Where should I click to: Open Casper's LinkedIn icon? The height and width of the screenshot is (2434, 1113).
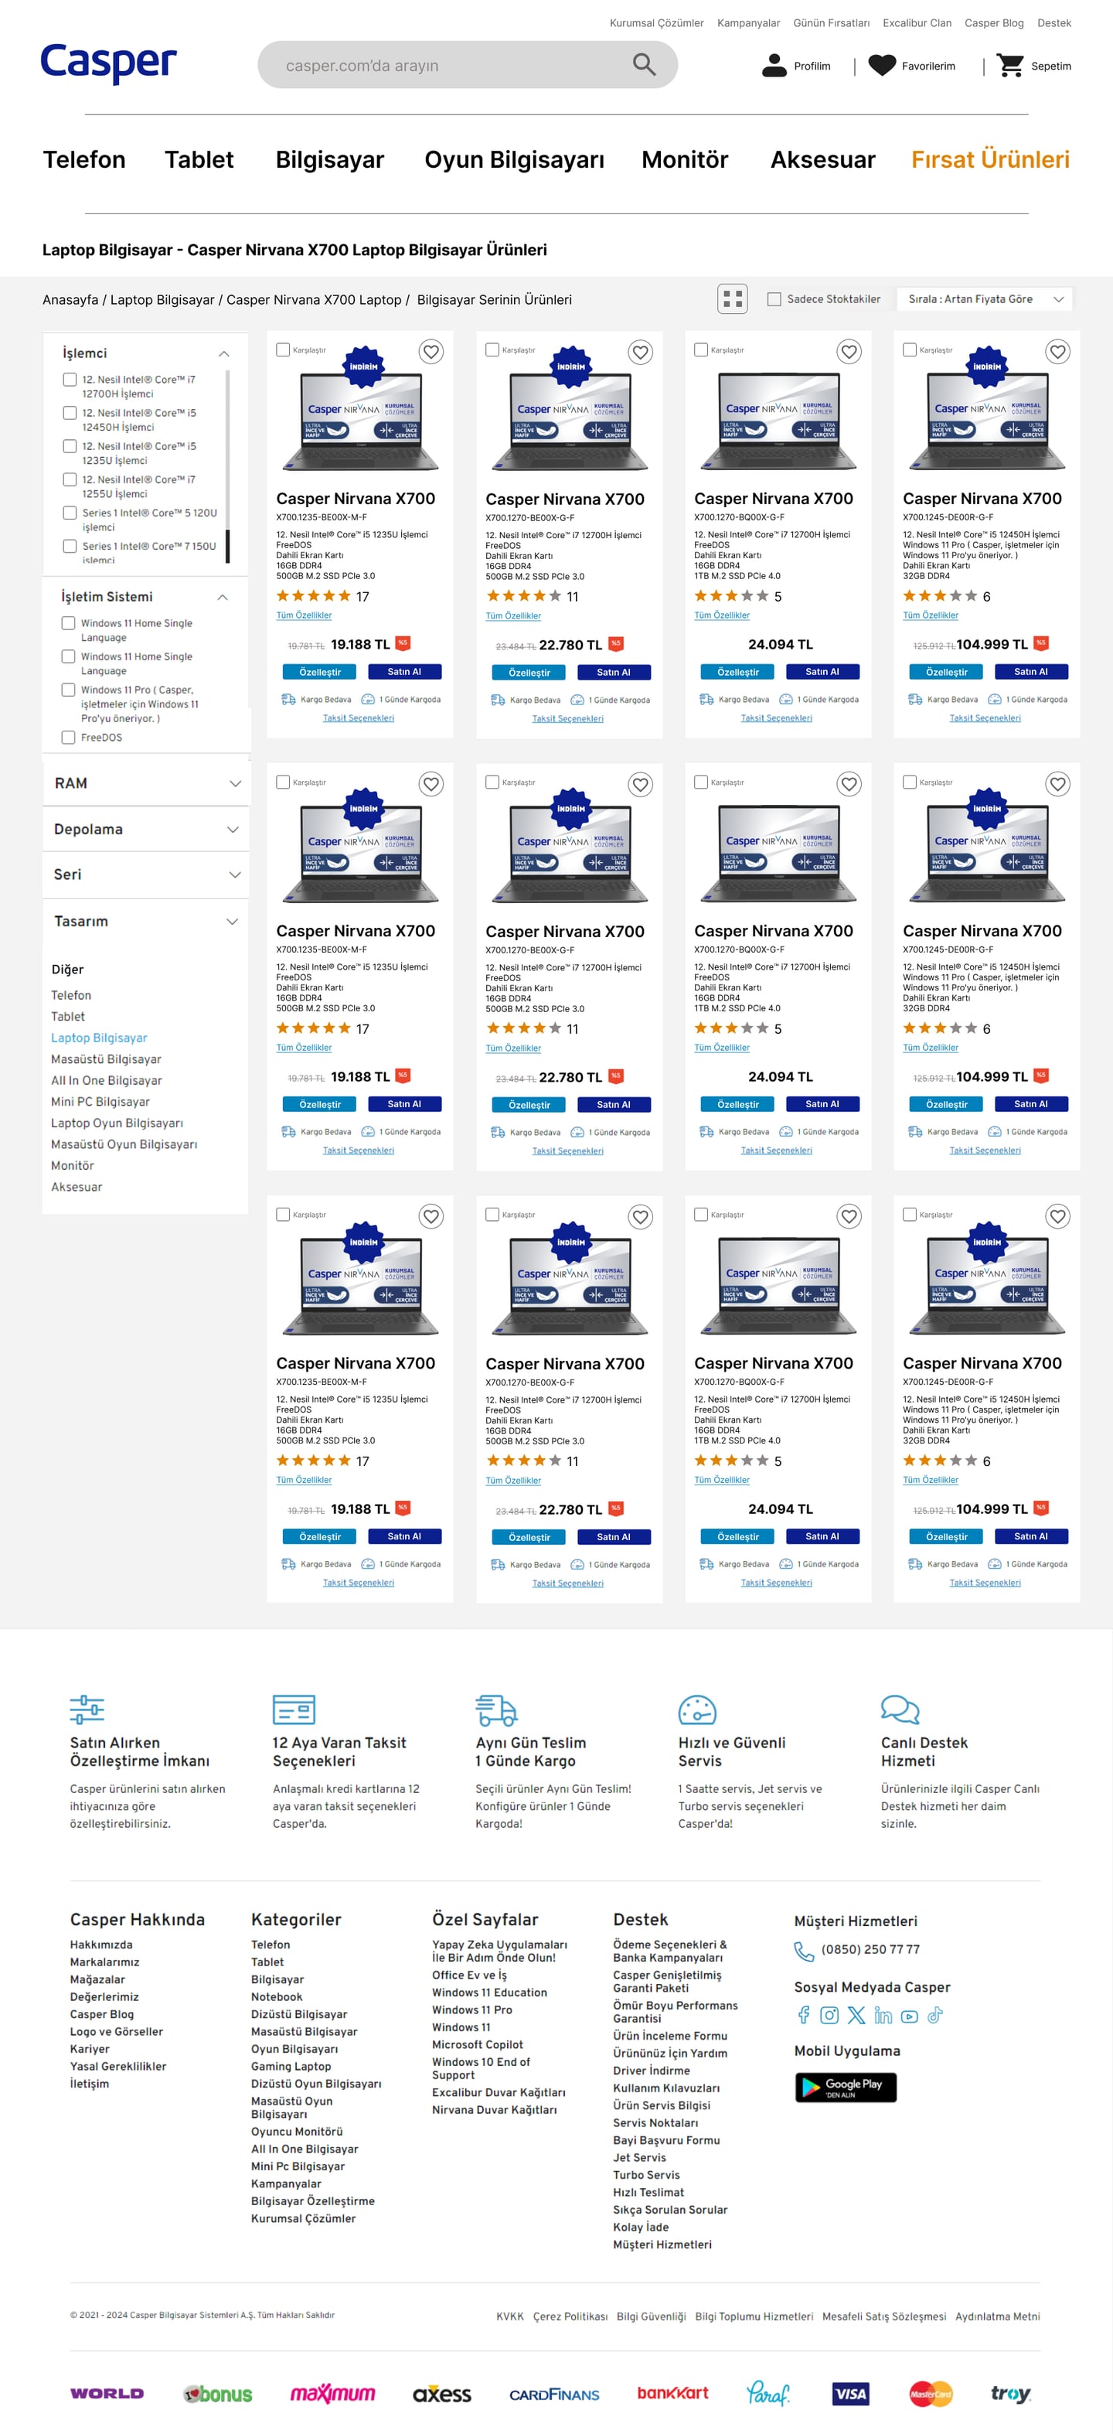click(x=883, y=2016)
